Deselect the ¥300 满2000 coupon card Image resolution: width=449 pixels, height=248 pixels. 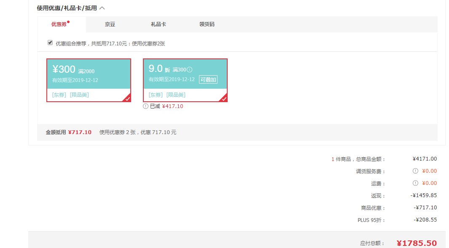click(x=89, y=80)
